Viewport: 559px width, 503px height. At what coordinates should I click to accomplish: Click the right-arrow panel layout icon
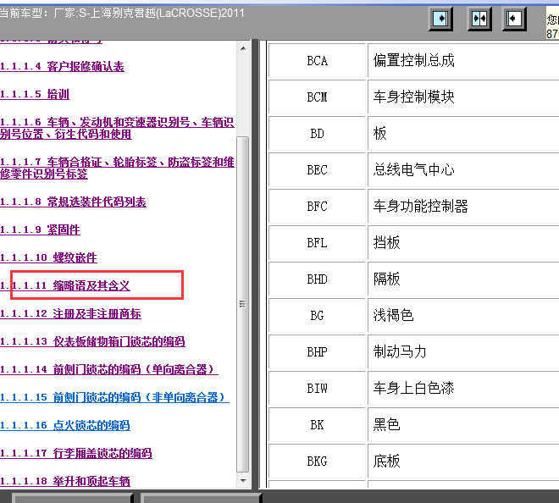point(440,19)
